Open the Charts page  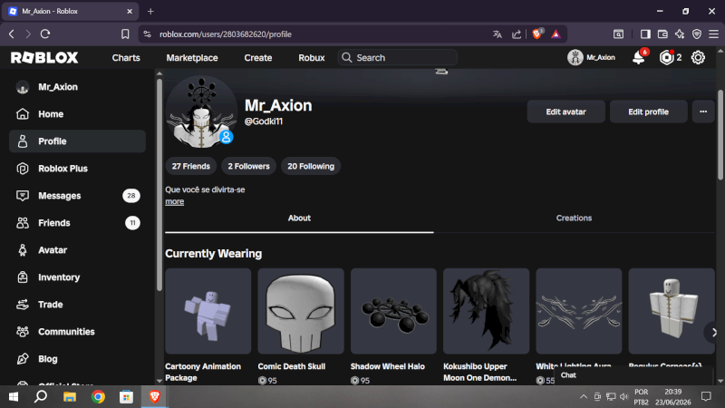coord(126,58)
